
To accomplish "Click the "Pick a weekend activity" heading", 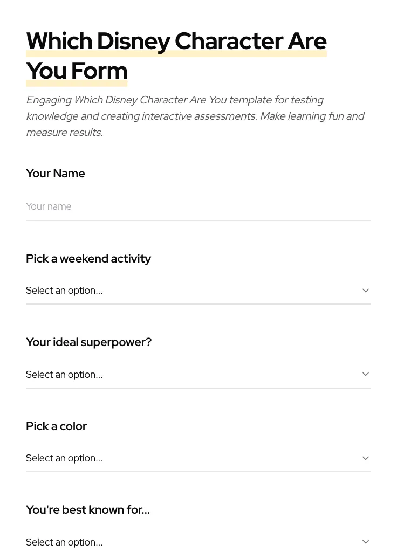I will [x=88, y=259].
